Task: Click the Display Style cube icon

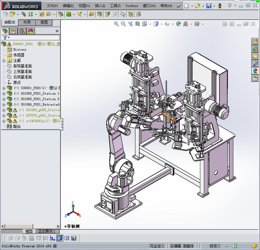Action: (156, 24)
